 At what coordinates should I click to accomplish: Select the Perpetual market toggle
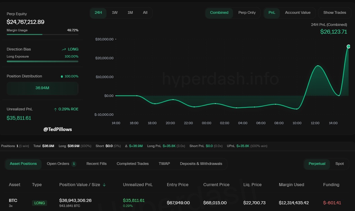(317, 164)
